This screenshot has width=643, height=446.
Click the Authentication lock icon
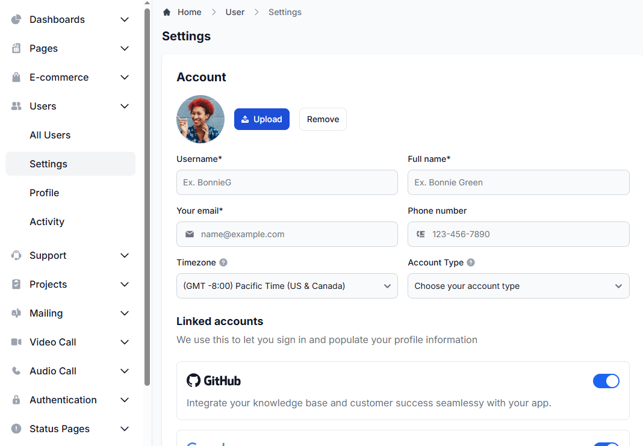click(15, 400)
